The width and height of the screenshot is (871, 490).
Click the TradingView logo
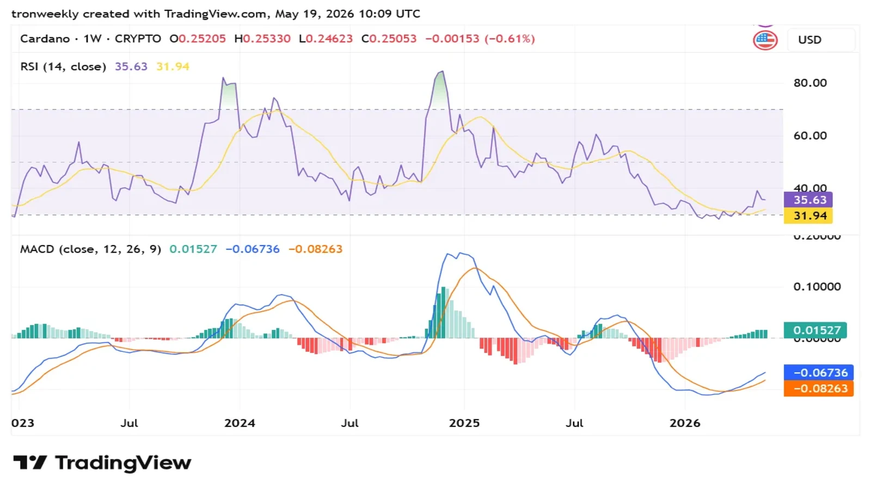pyautogui.click(x=102, y=463)
